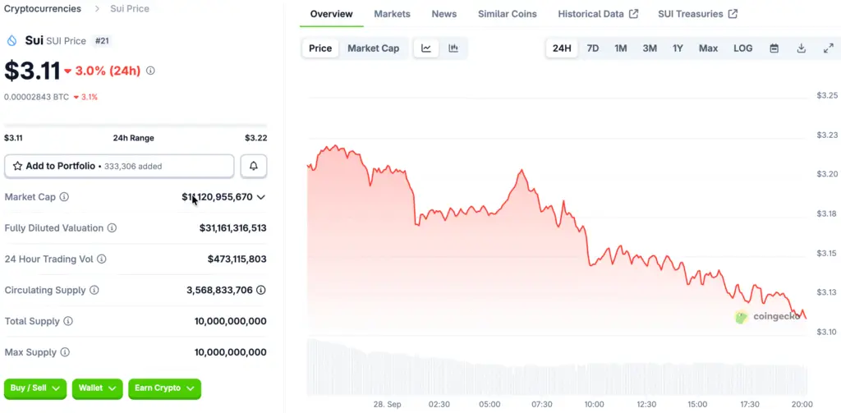This screenshot has height=413, width=841.
Task: Open the Buy / Sell dropdown
Action: [35, 388]
